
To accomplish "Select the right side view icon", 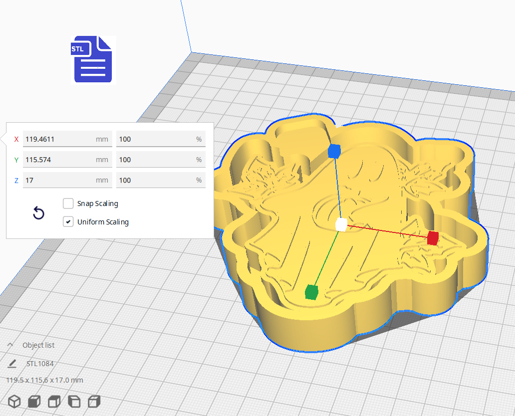I will tap(93, 401).
